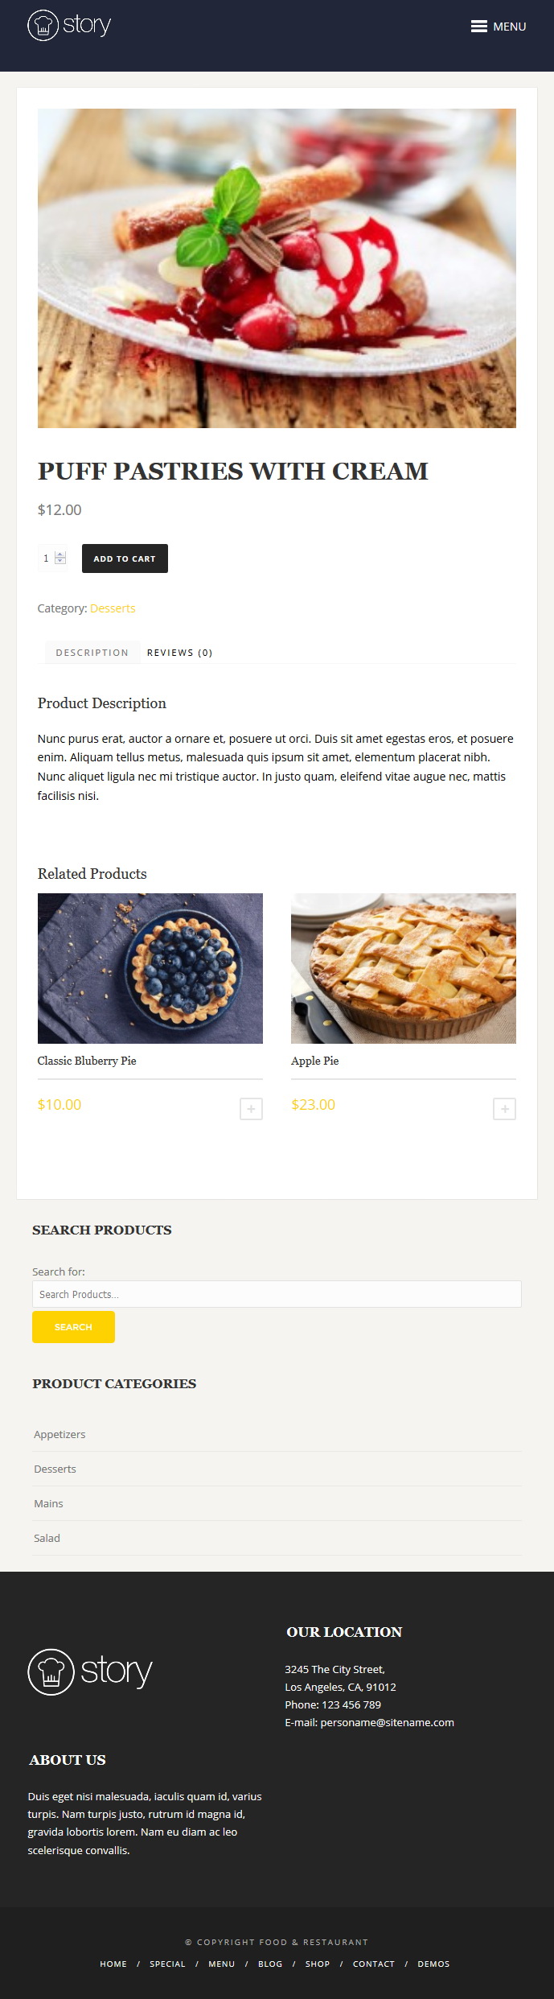Click the yellow Search button
Viewport: 554px width, 1999px height.
point(73,1327)
